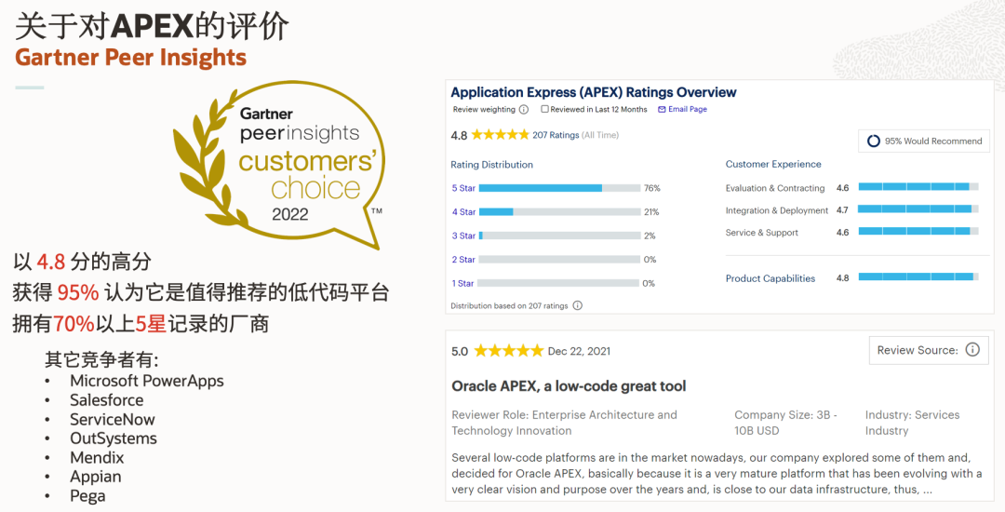Click the Review Source info icon
Image resolution: width=1005 pixels, height=512 pixels.
[972, 350]
